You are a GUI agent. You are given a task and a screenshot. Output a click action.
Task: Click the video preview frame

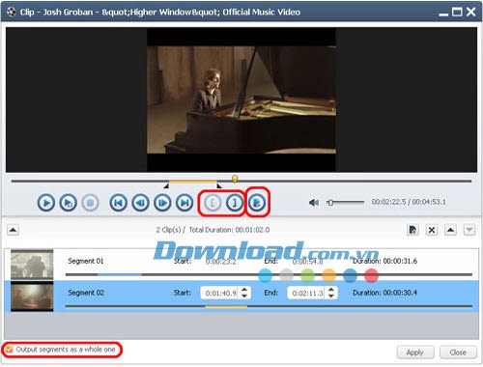coord(241,99)
